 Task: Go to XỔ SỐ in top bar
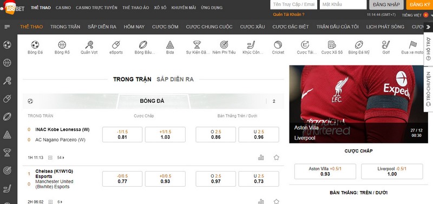(160, 8)
